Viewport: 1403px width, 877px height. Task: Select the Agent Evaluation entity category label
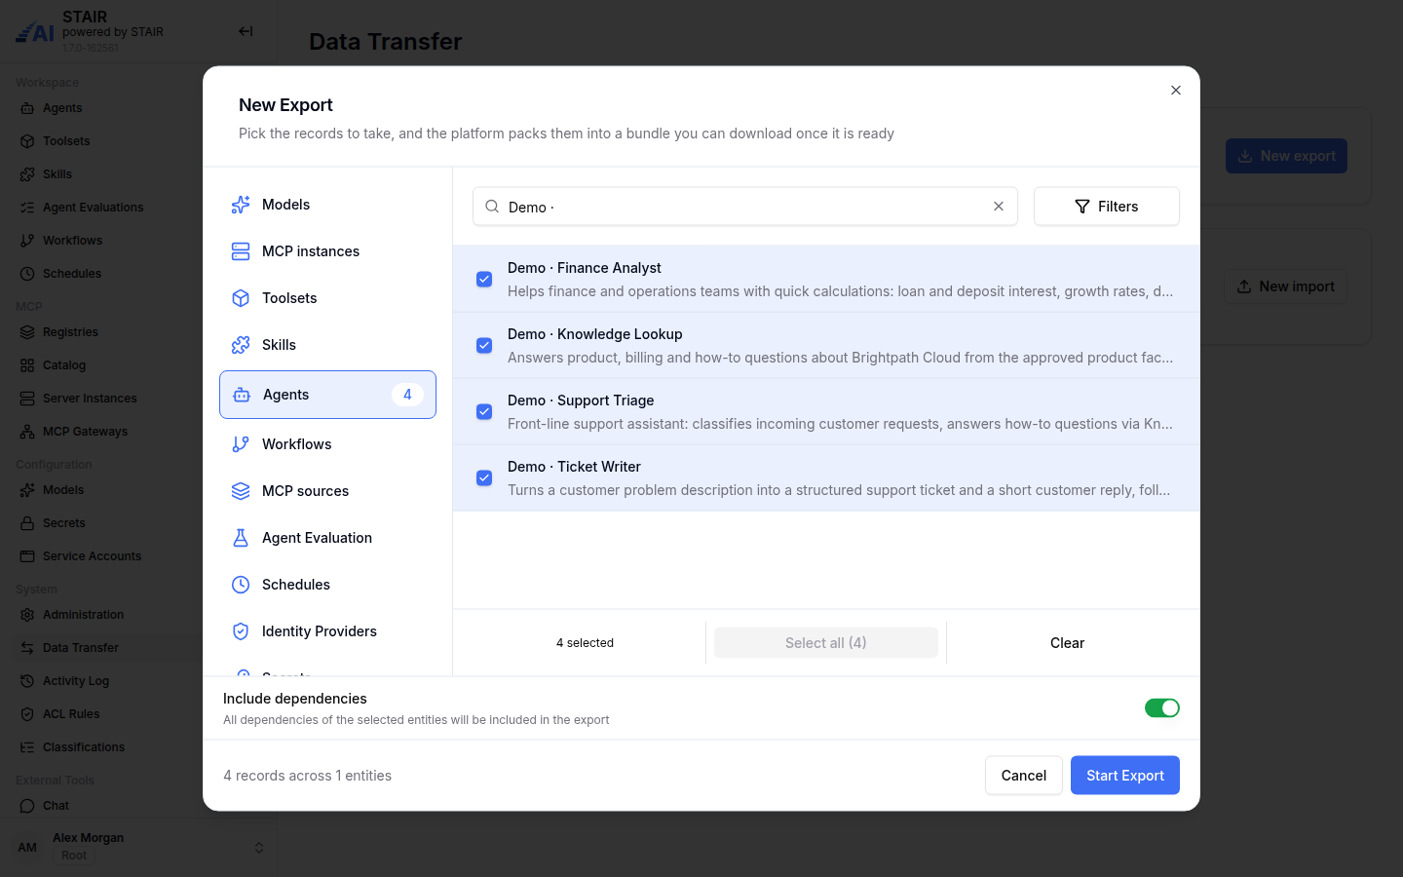click(x=317, y=538)
